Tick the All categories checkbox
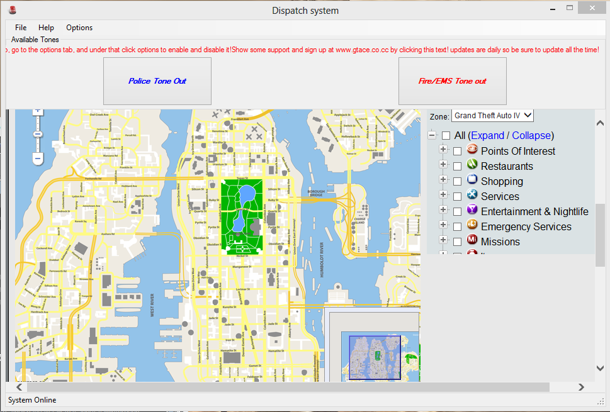610x412 pixels. [446, 136]
